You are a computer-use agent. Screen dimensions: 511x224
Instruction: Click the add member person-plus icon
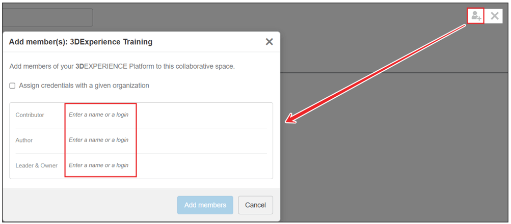pos(476,16)
